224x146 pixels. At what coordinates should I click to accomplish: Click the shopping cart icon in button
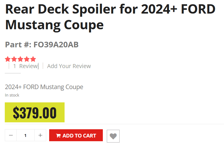point(58,136)
